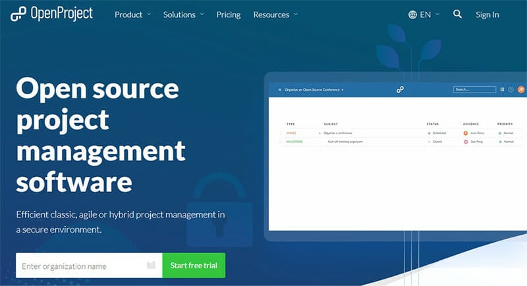Open the Solutions menu

click(179, 14)
